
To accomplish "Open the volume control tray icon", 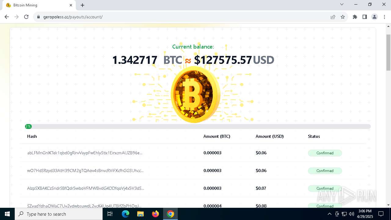I will tap(352, 214).
